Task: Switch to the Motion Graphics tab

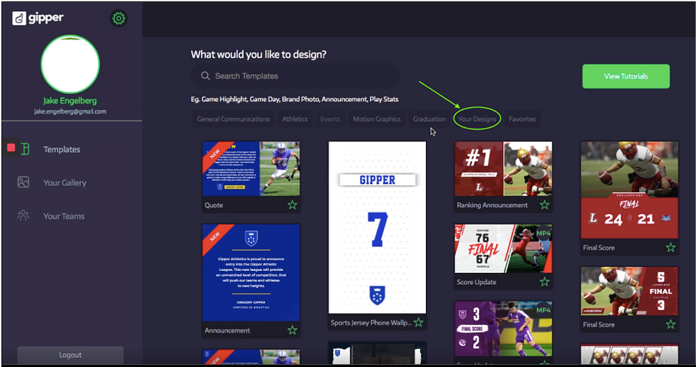Action: click(x=377, y=119)
